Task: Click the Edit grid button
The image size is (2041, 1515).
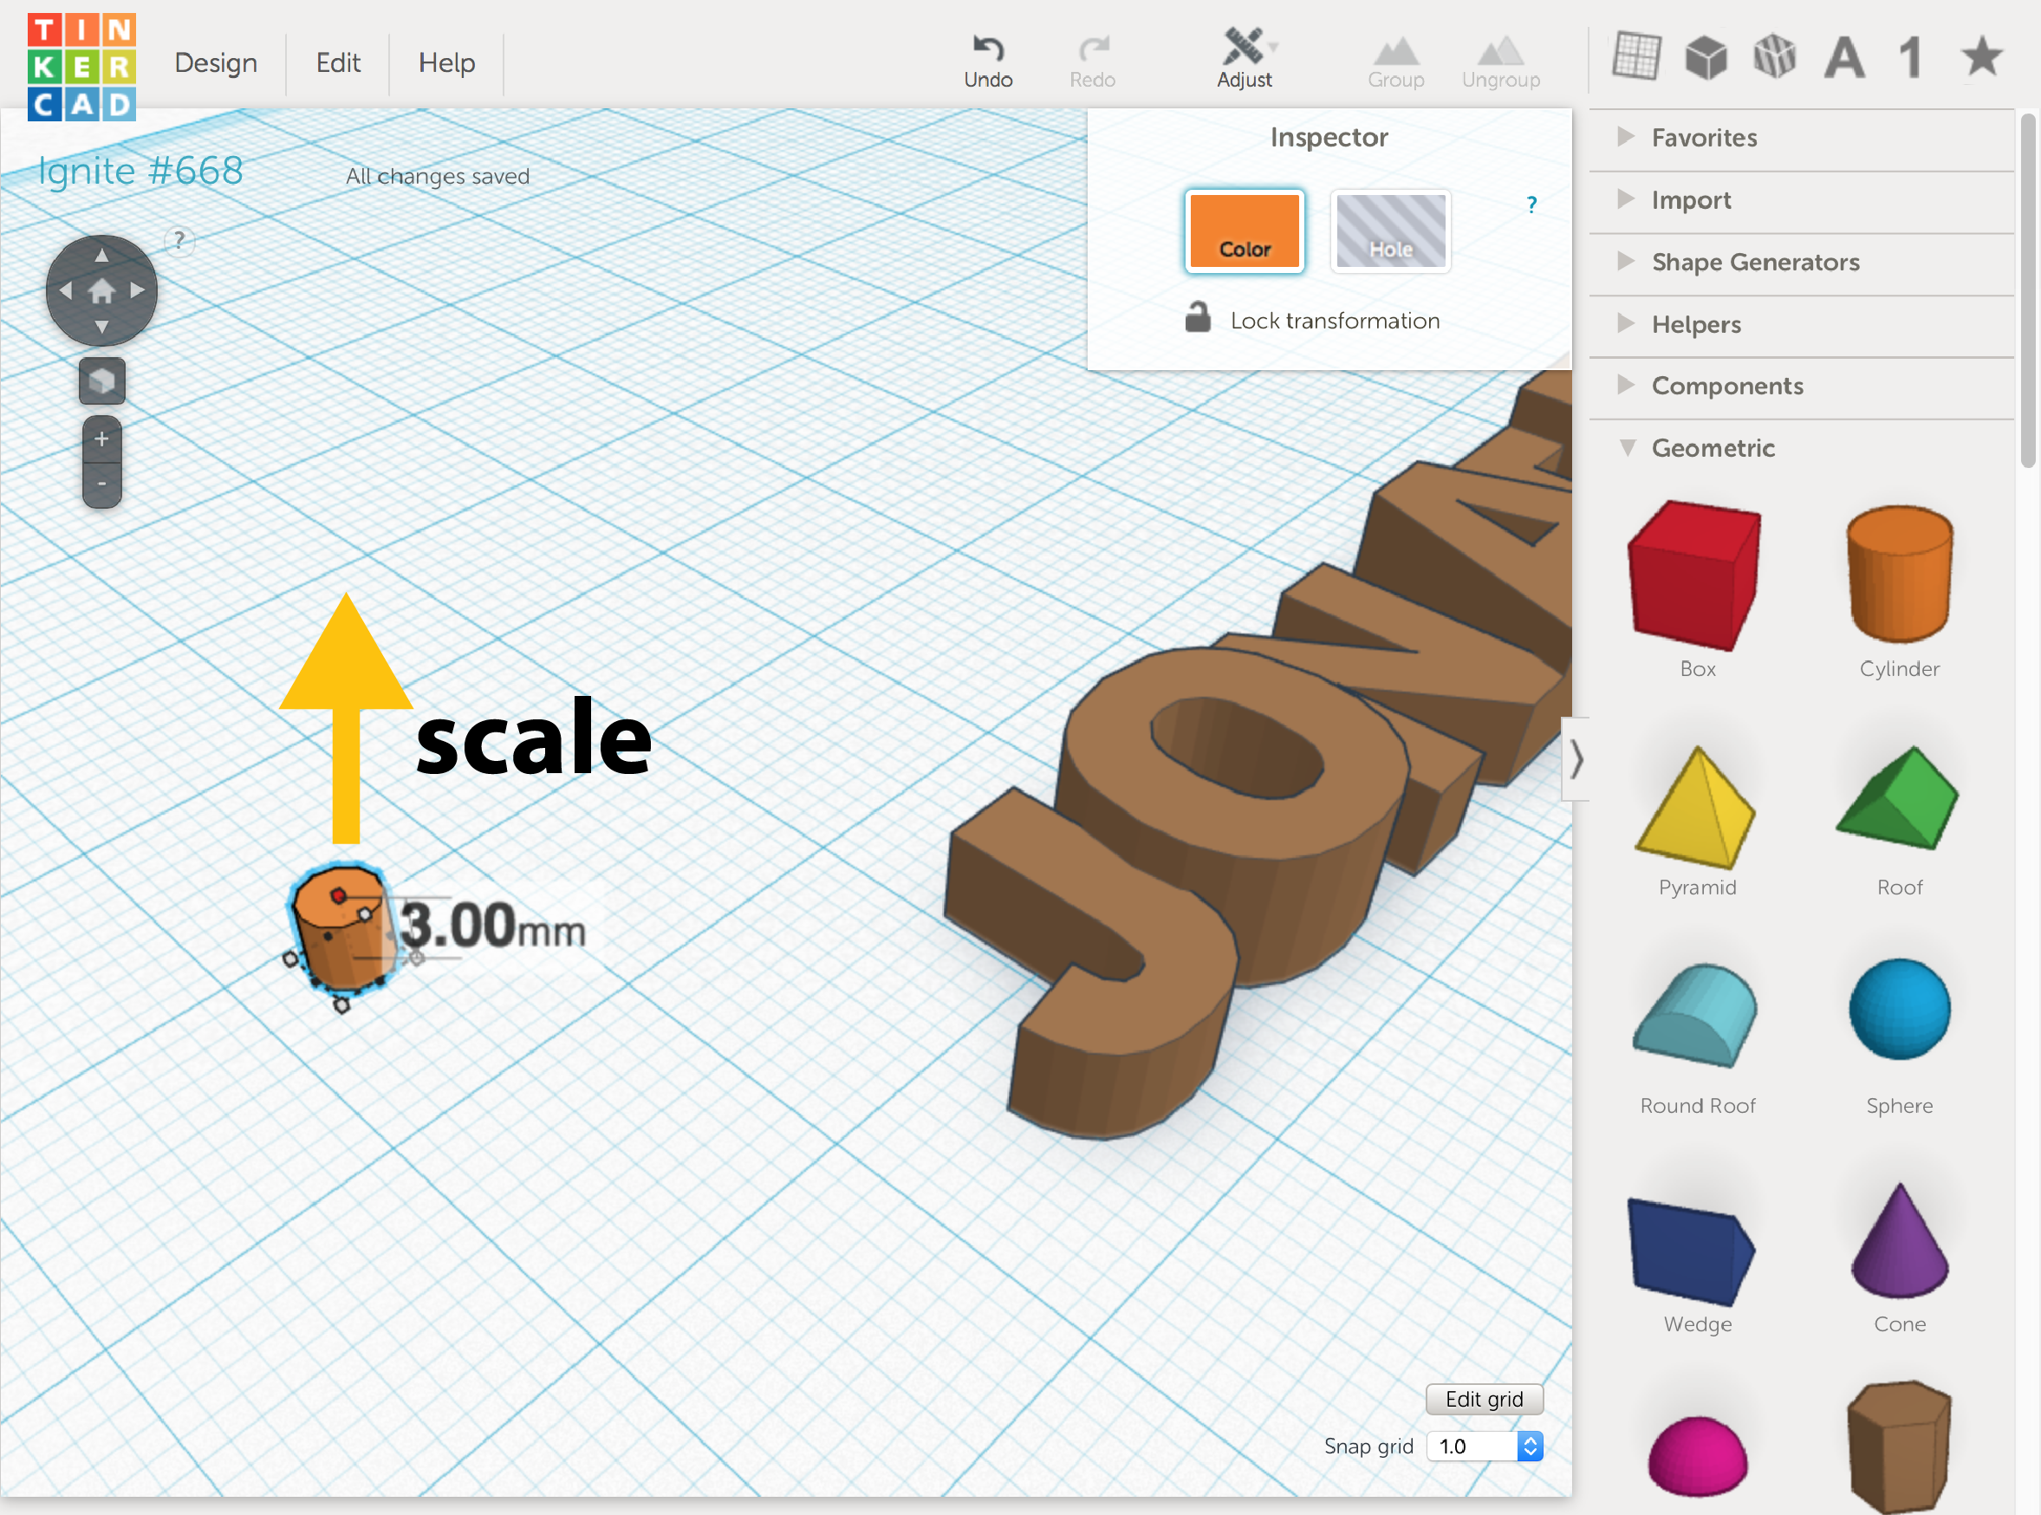Action: (1484, 1400)
